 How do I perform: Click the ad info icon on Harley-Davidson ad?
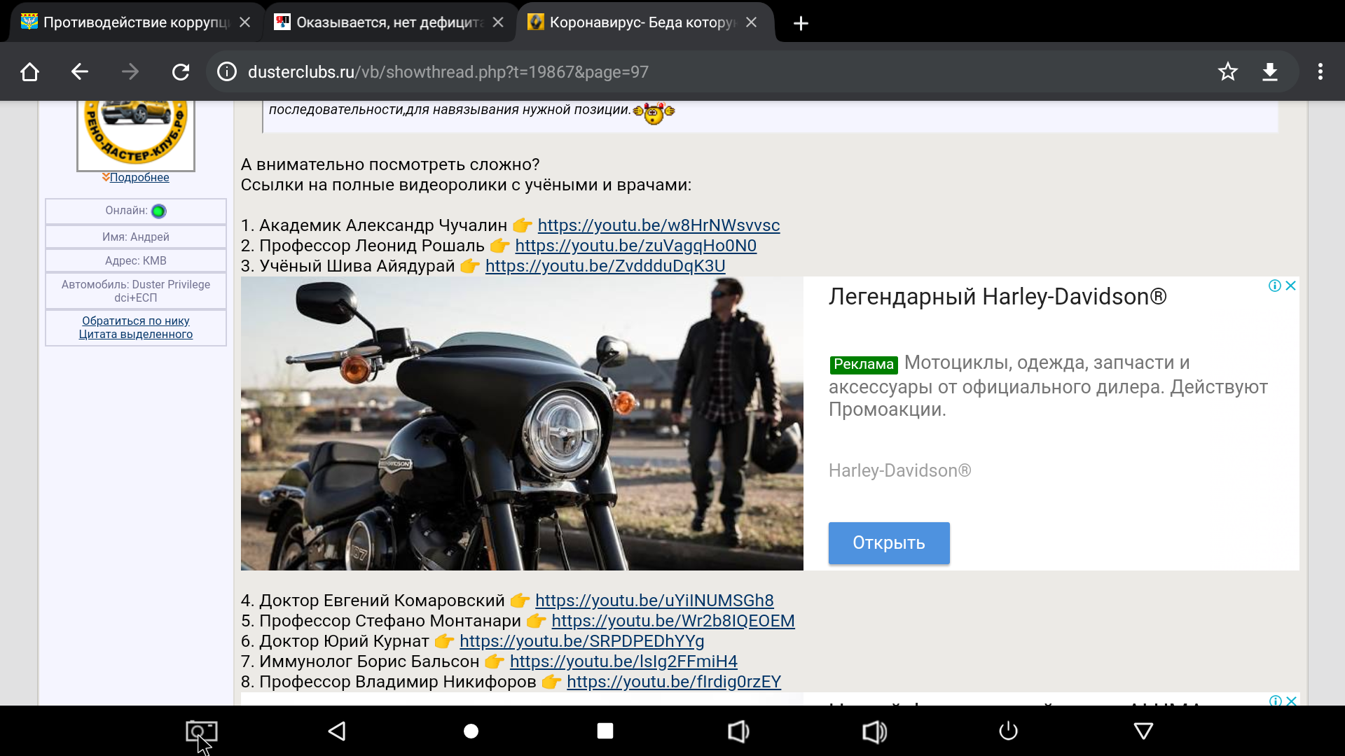click(x=1275, y=286)
